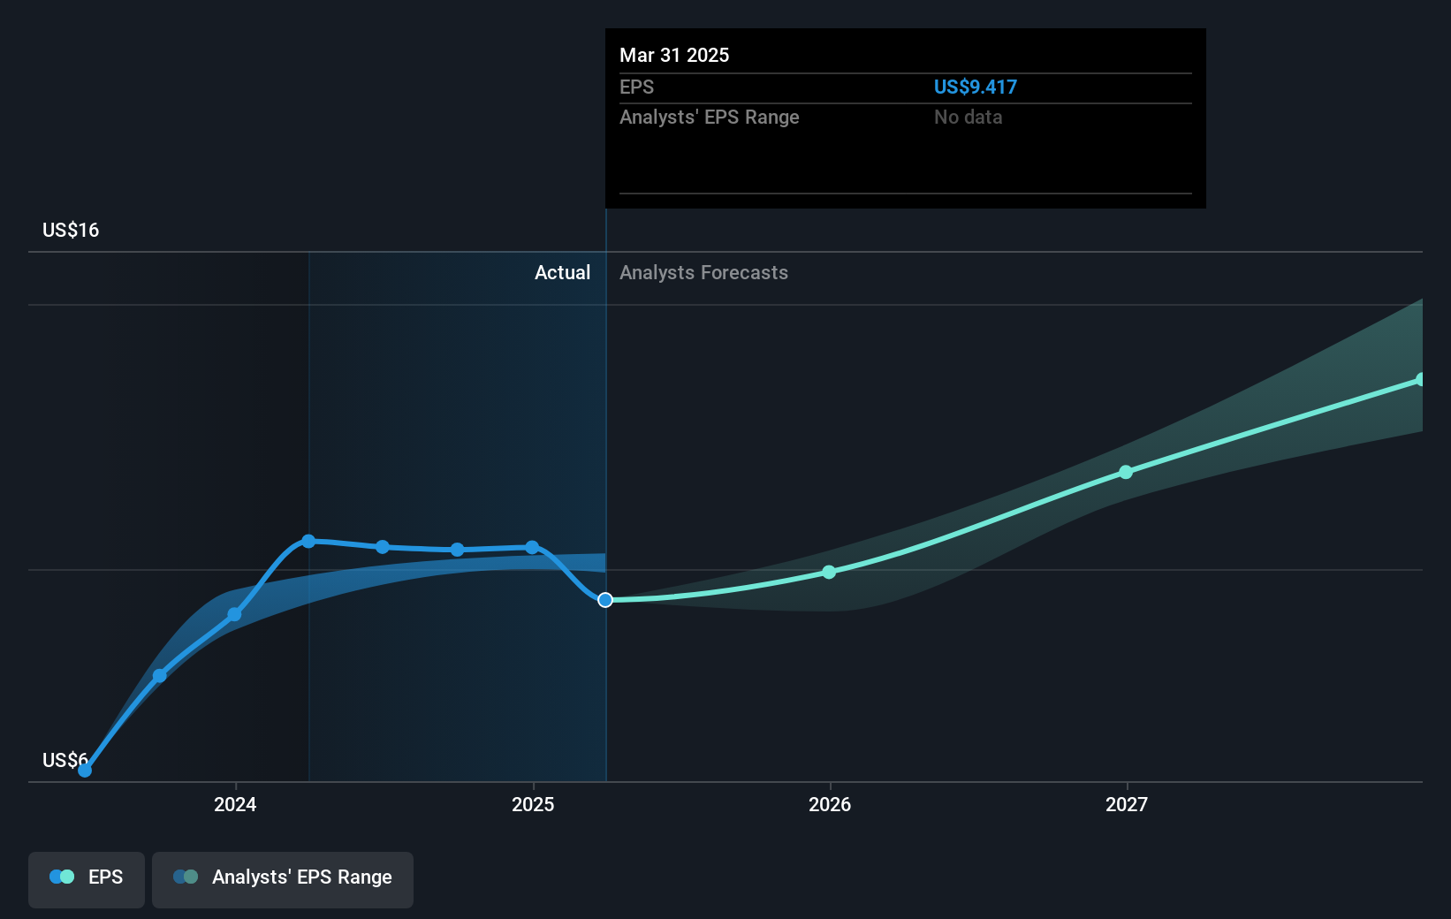
Task: Click the Analysts Forecasts label
Action: pyautogui.click(x=703, y=272)
